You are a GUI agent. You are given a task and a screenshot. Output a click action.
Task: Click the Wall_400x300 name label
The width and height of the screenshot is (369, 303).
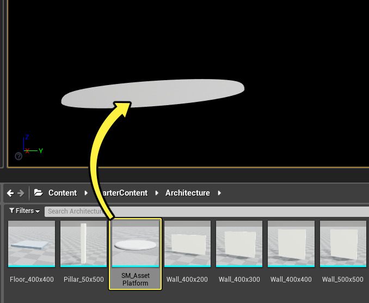point(239,280)
